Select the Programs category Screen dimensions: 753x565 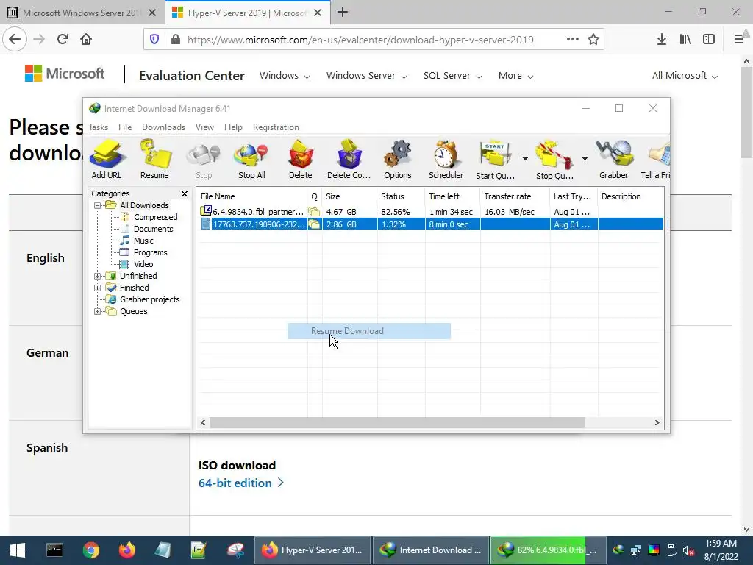click(150, 253)
